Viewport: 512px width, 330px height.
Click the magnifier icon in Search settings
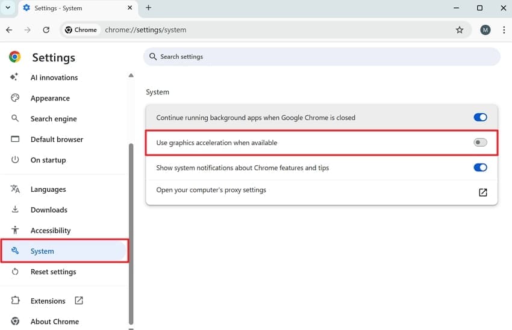pos(153,57)
